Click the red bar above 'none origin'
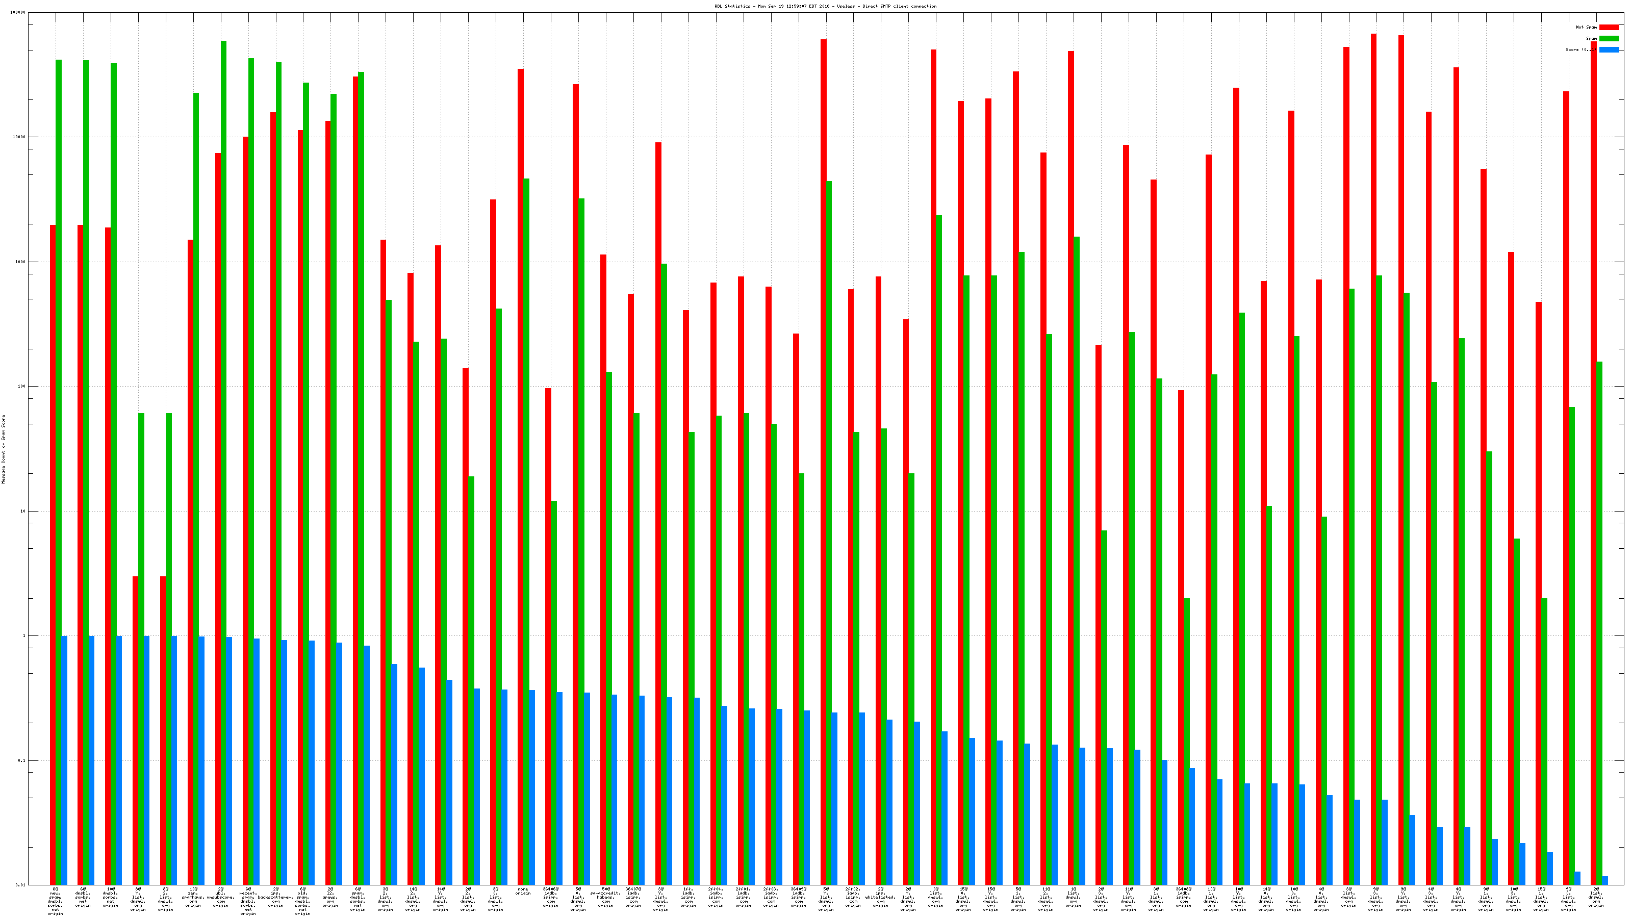 [521, 475]
